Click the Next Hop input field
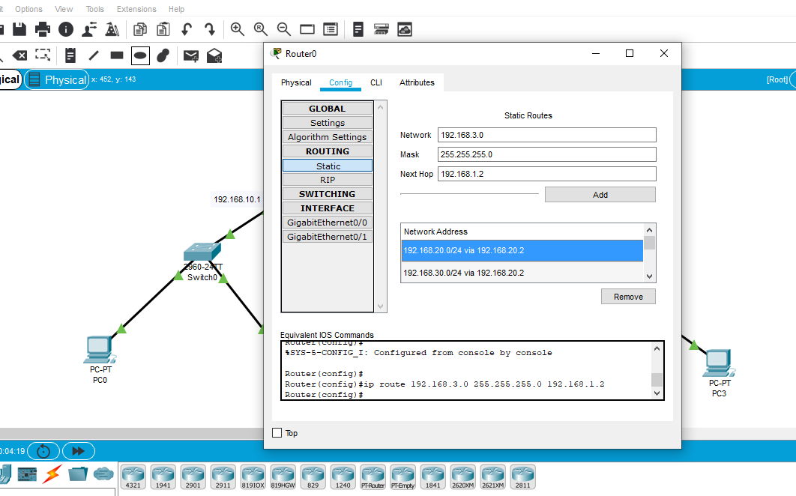 pyautogui.click(x=547, y=173)
